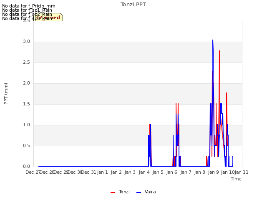Screen dimensions: 267x200
Task: Click the 0.5 y-axis tick label
Action: [27, 146]
